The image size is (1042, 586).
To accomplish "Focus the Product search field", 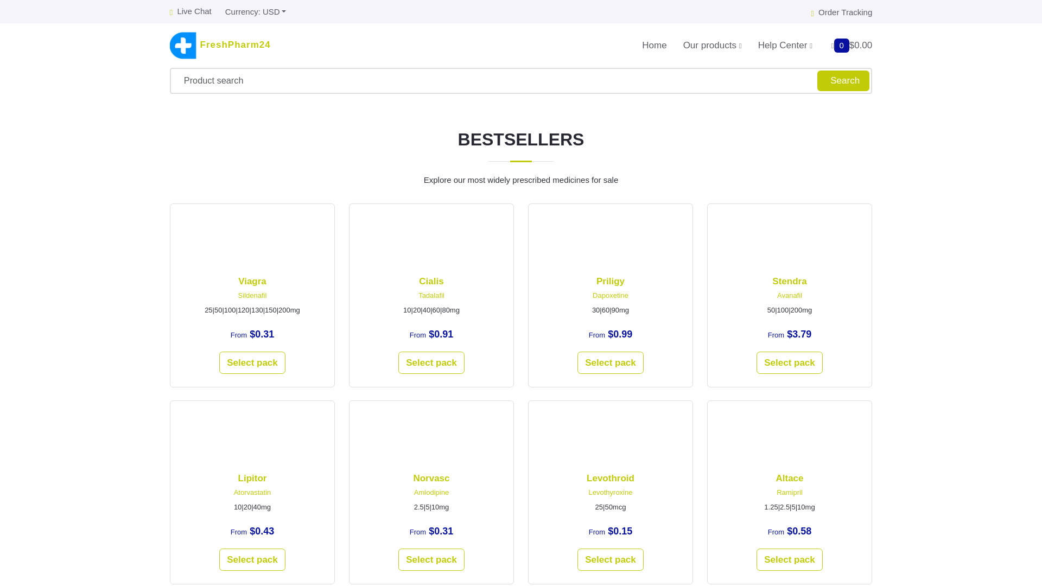I will 494,81.
